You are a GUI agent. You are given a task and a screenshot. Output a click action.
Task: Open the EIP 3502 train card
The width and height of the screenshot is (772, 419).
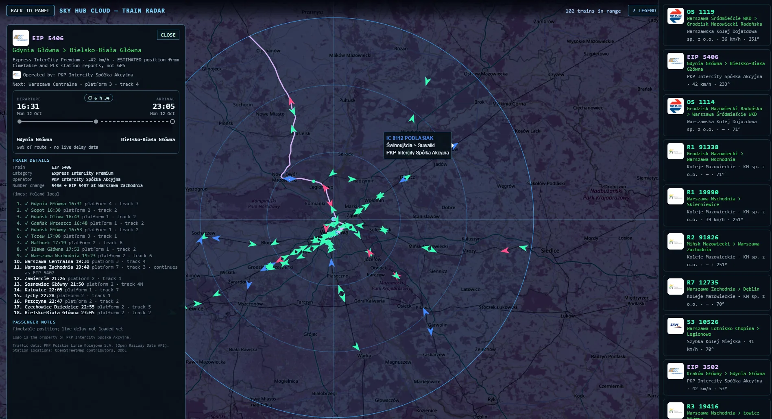[x=717, y=378]
